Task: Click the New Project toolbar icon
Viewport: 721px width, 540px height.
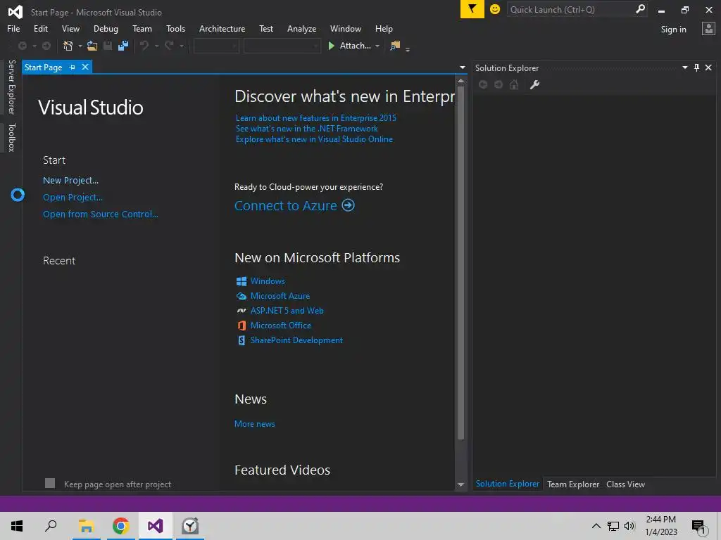Action: click(x=68, y=46)
